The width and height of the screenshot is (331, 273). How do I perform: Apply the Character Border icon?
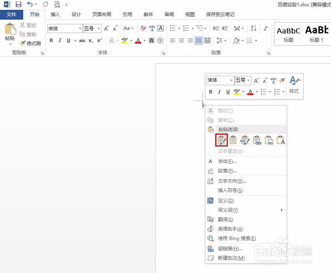tap(160, 28)
